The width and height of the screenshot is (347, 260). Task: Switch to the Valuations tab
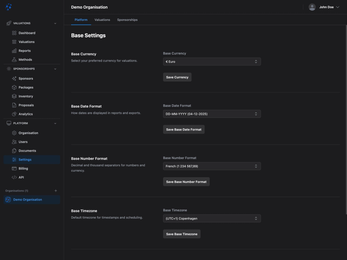pos(102,20)
